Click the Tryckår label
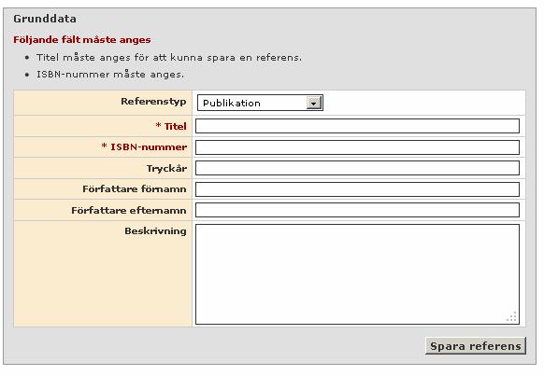 [166, 169]
